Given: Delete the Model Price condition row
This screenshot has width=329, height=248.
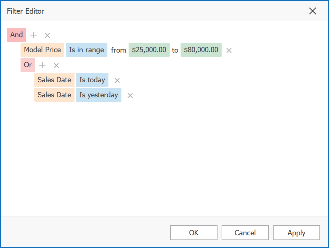Looking at the screenshot, I should pos(229,51).
